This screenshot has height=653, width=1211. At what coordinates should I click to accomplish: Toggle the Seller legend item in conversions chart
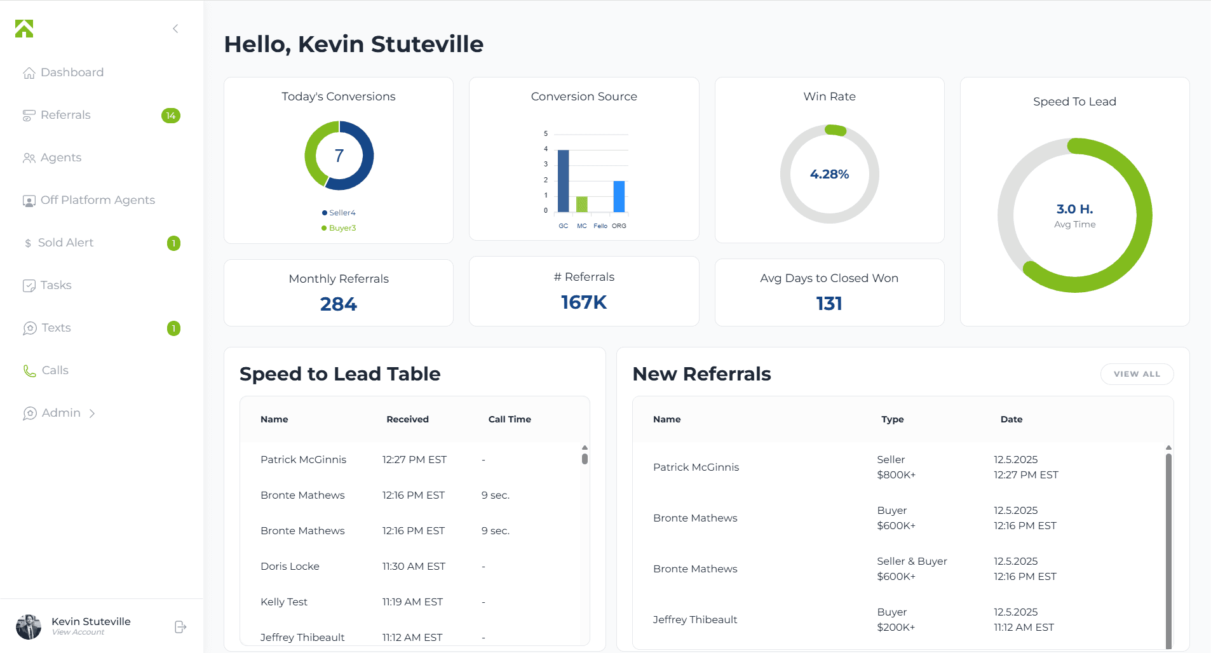339,213
